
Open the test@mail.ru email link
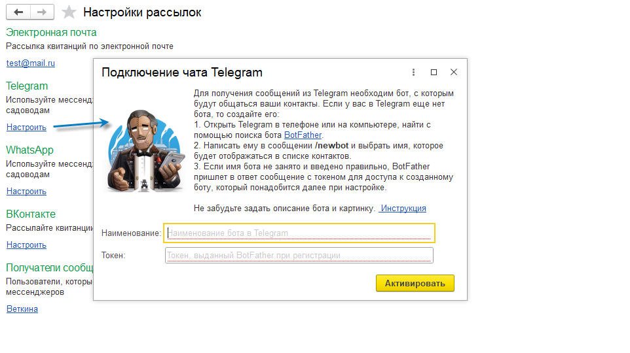click(x=31, y=63)
